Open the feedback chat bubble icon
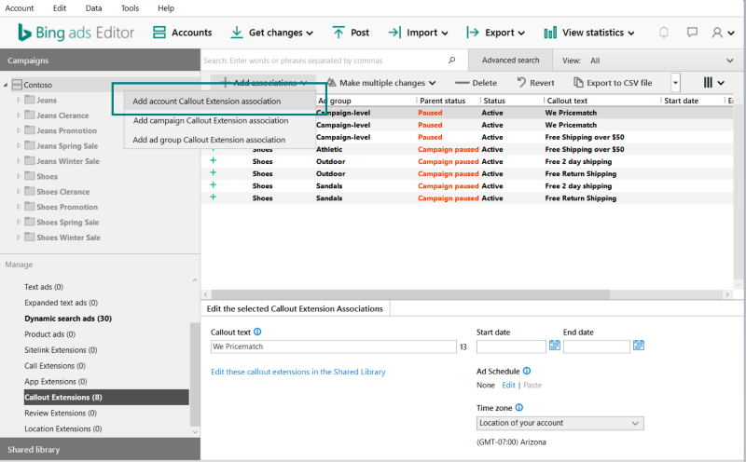Viewport: 746px width, 462px height. [692, 33]
